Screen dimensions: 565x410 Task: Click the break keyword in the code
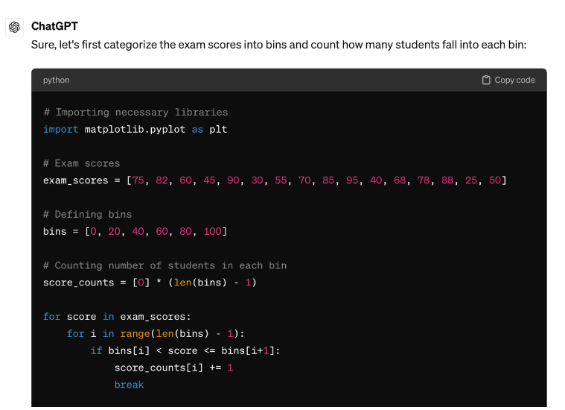[129, 385]
